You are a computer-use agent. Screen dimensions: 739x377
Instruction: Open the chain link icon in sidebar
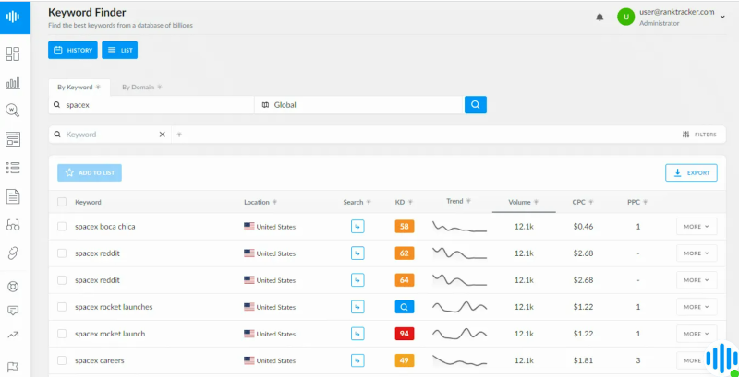coord(13,253)
